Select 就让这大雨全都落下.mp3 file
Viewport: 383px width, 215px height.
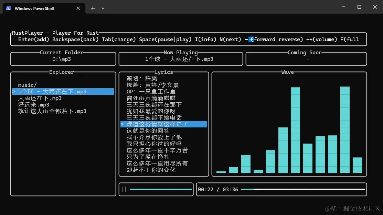pos(52,111)
